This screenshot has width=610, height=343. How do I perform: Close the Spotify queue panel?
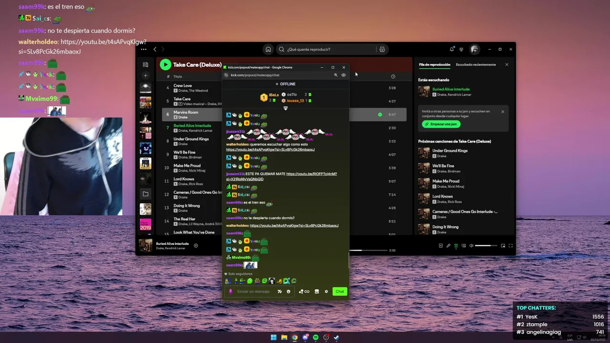pyautogui.click(x=507, y=64)
